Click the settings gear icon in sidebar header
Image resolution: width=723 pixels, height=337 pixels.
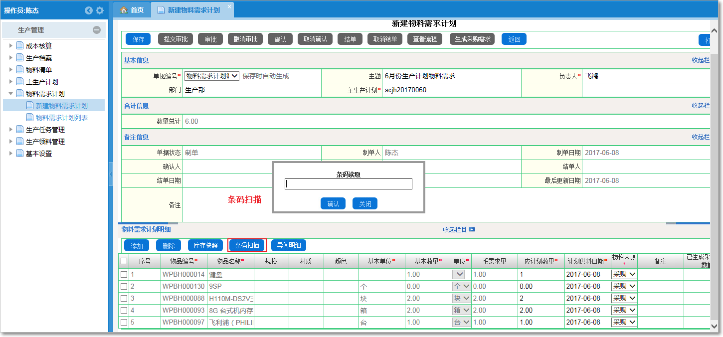tap(100, 10)
